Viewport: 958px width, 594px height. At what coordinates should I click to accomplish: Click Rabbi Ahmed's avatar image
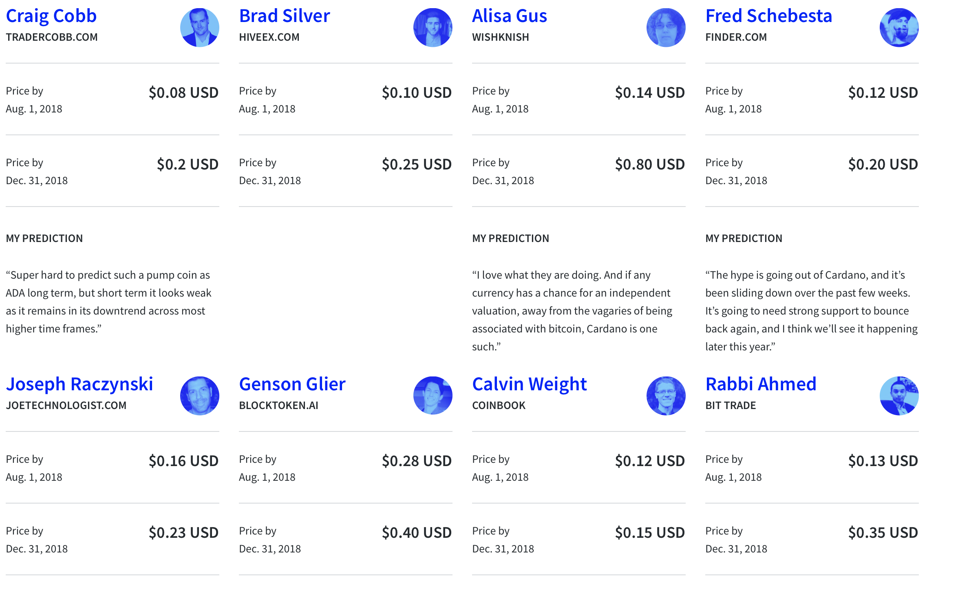tap(899, 396)
